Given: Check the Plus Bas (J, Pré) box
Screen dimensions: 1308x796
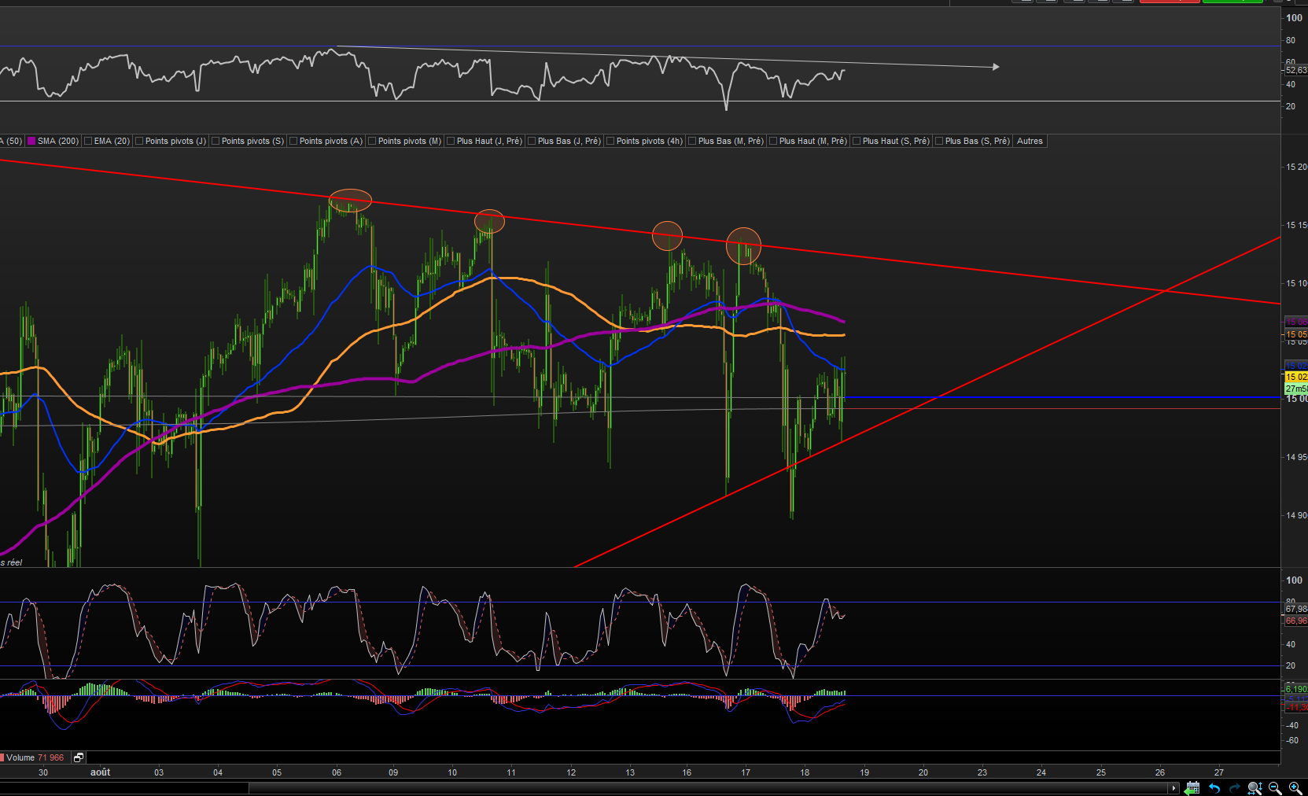Looking at the screenshot, I should pos(532,142).
